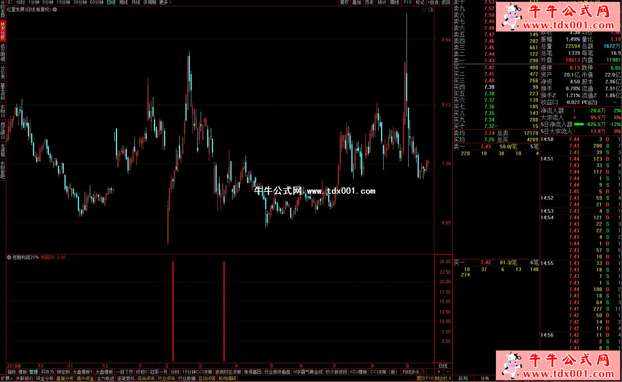Open the 龙虎榜 sidebar item
The image size is (622, 382).
coord(3,150)
